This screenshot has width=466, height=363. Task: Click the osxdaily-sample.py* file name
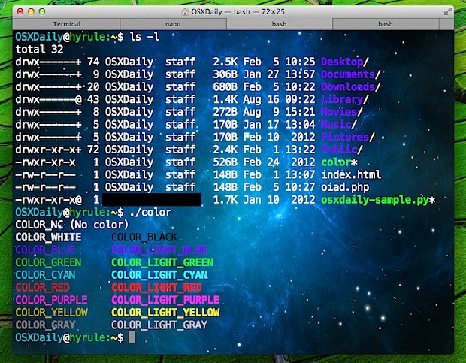pyautogui.click(x=378, y=200)
